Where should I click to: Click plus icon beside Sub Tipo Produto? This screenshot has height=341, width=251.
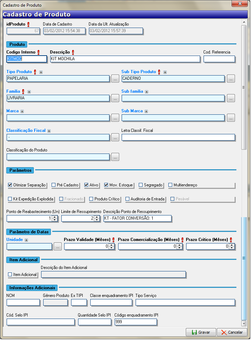(x=166, y=72)
